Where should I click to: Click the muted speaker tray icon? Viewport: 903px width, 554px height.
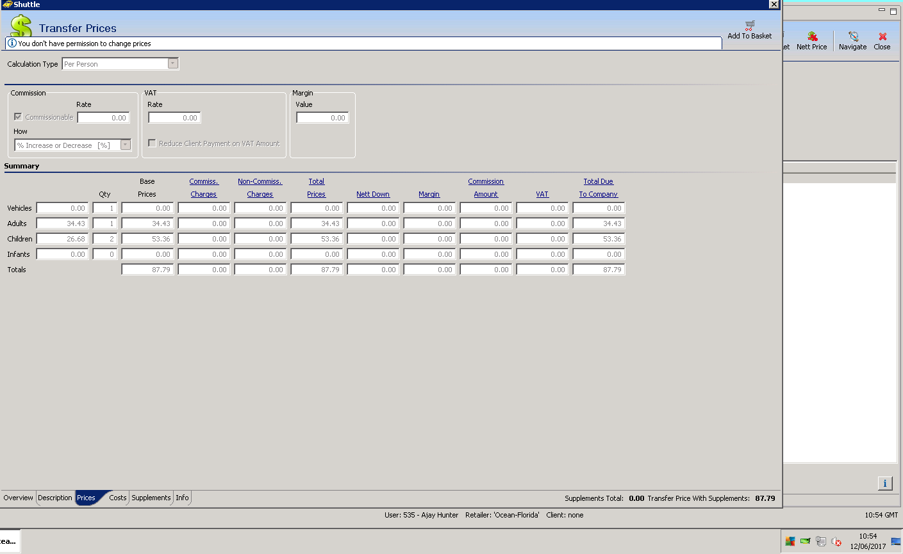(836, 542)
